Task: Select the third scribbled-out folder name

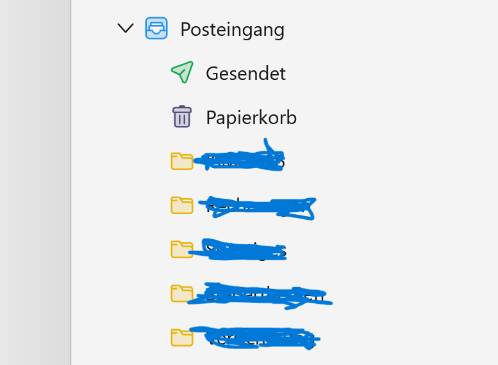Action: click(238, 249)
